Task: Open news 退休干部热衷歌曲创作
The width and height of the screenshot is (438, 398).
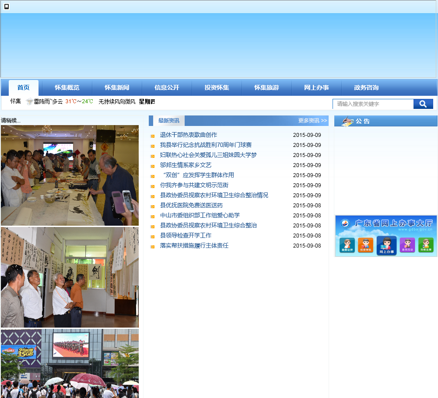Action: (189, 135)
